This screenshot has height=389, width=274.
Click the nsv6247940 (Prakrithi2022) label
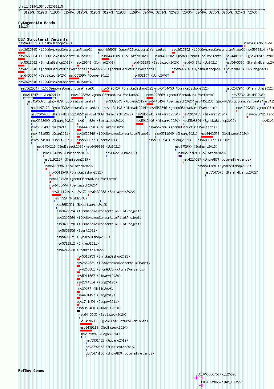250,88
